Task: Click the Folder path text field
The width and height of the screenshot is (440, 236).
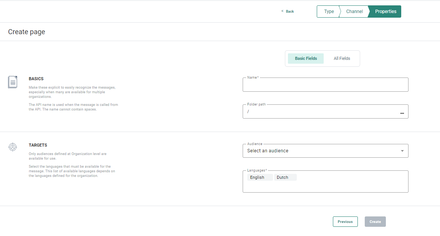Action: pyautogui.click(x=321, y=112)
